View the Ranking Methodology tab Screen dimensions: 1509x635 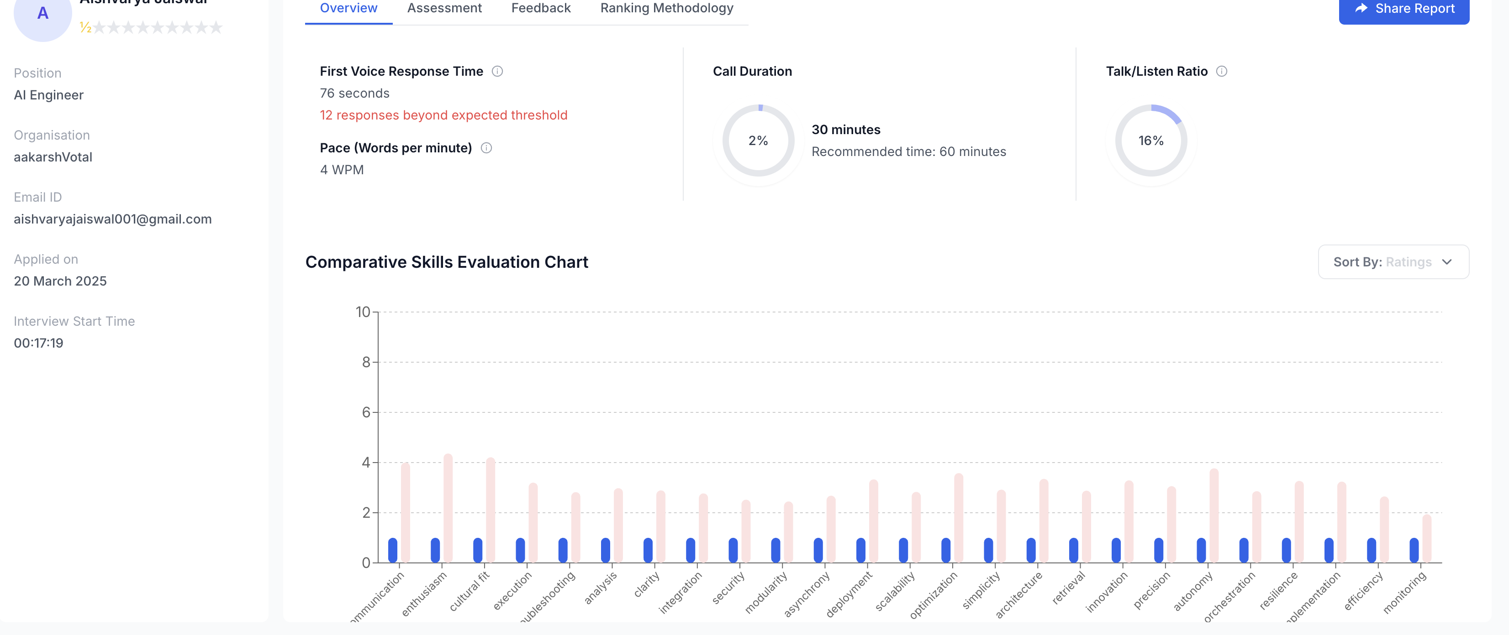pyautogui.click(x=667, y=8)
